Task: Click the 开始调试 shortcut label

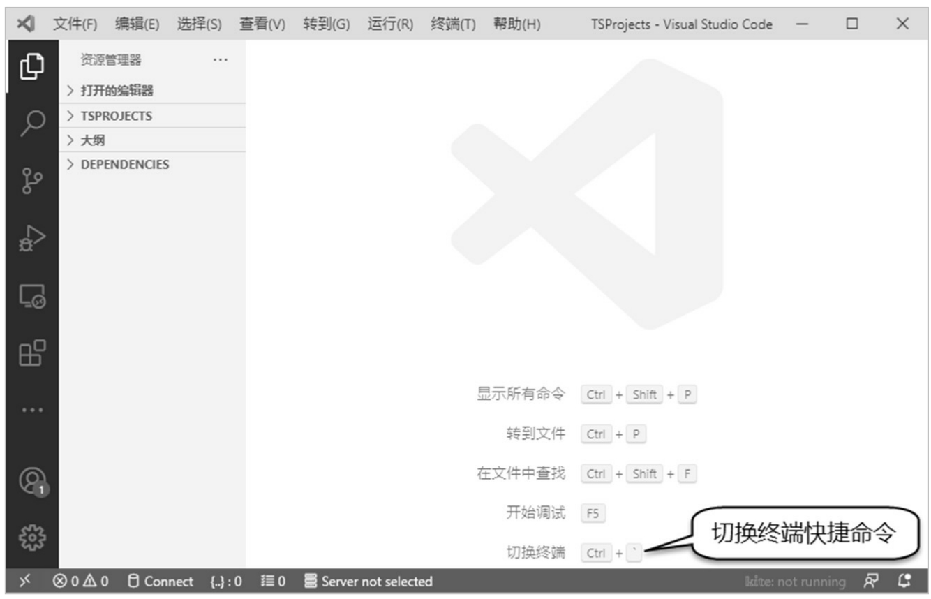Action: tap(536, 513)
